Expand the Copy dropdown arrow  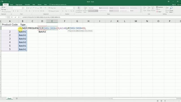[7, 9]
